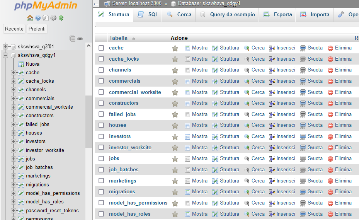Tick the checkbox next to the migrations table

[x=101, y=192]
